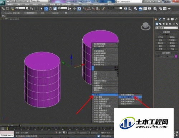Toggle the 3D Snaps button
Viewport: 179px width, 138px height.
[85, 9]
